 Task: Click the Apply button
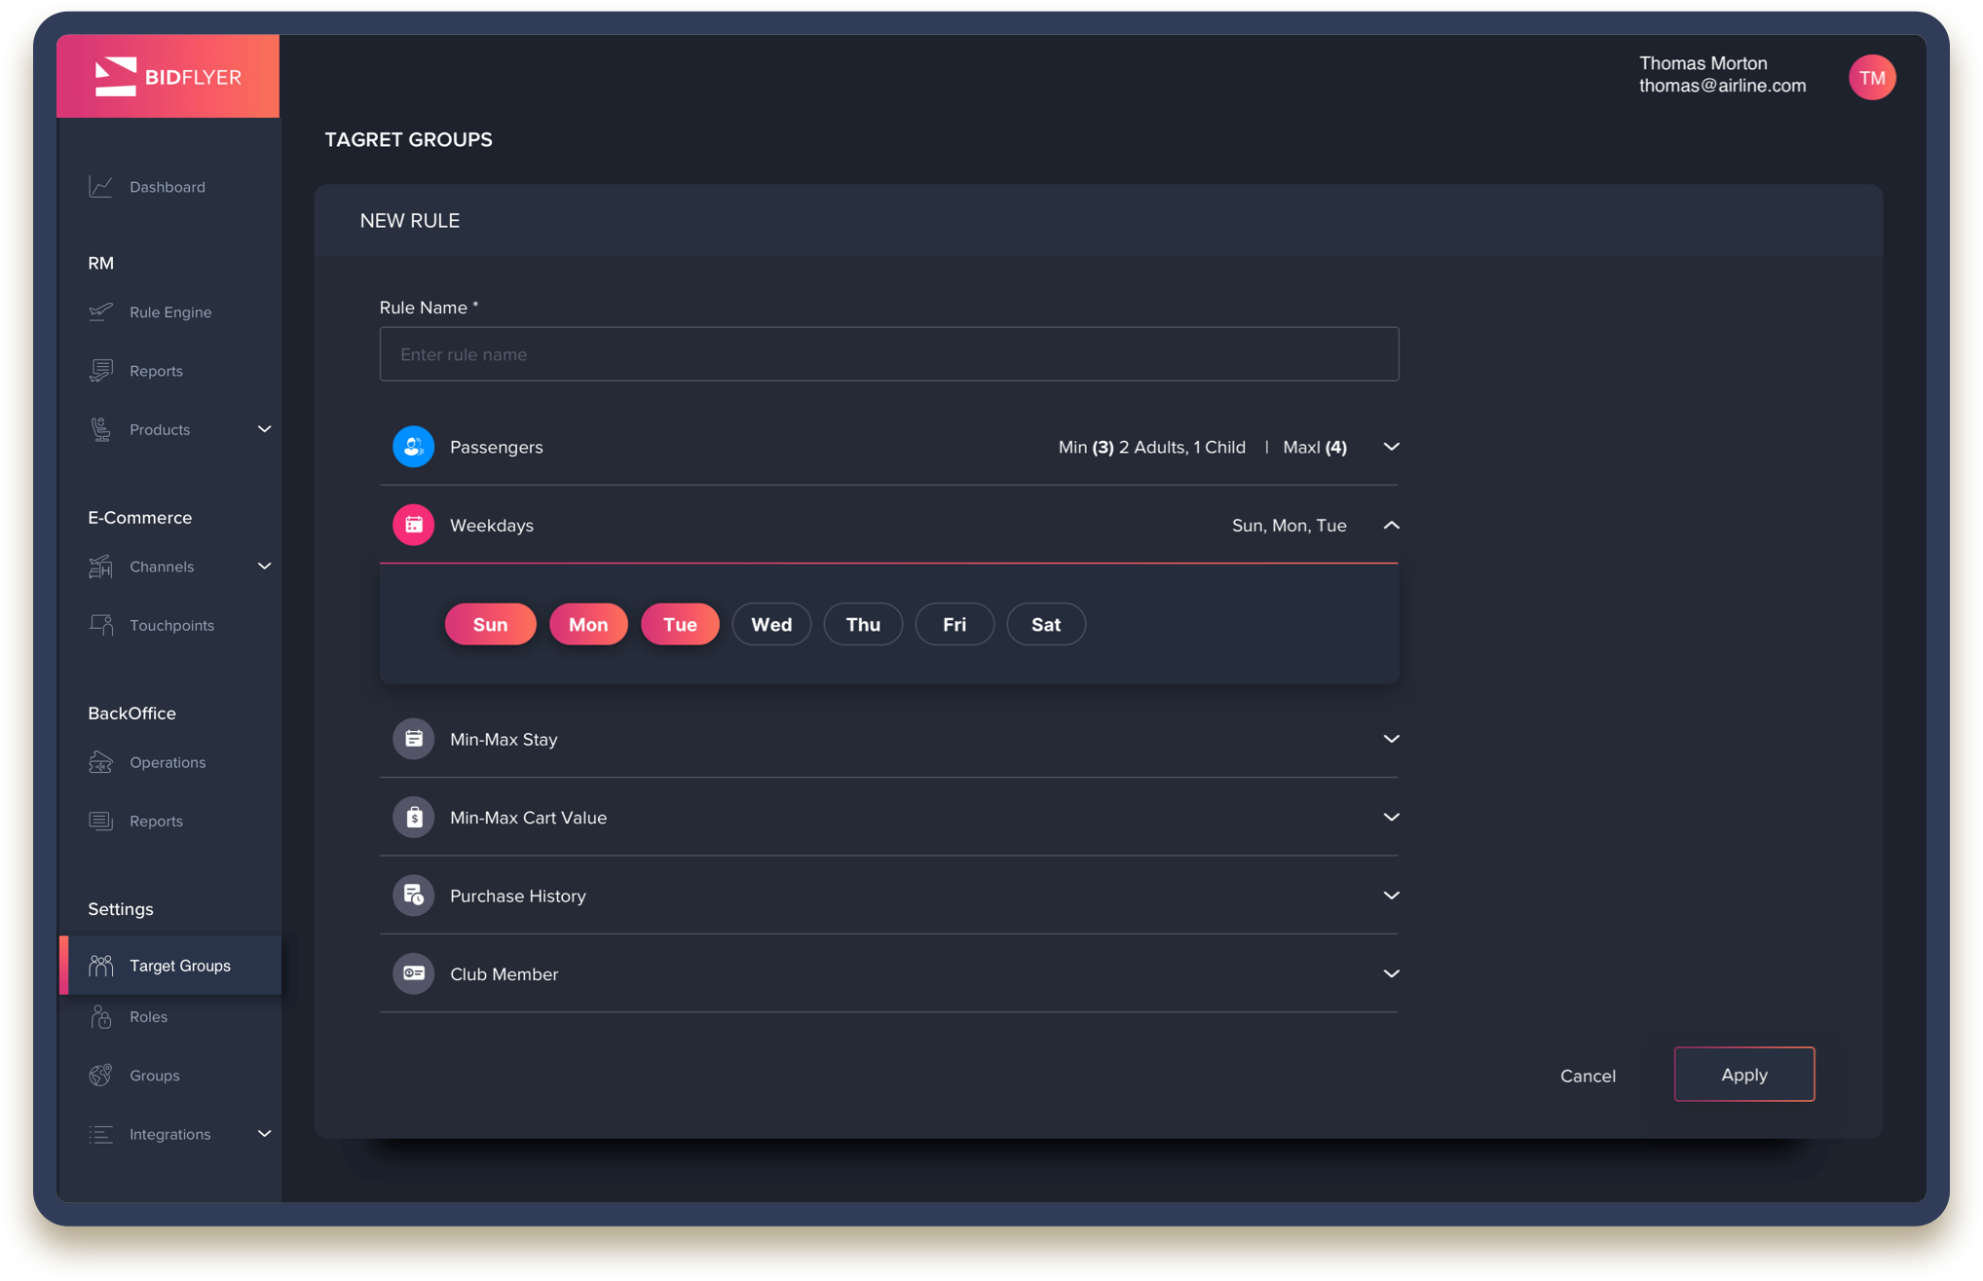click(x=1743, y=1075)
